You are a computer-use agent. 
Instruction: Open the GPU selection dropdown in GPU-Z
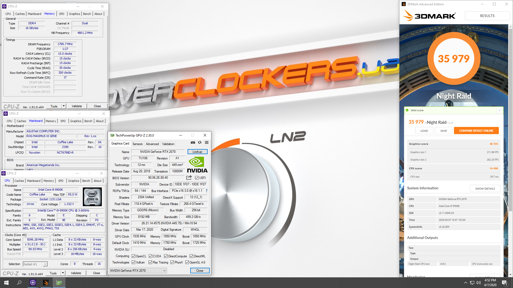(x=138, y=270)
